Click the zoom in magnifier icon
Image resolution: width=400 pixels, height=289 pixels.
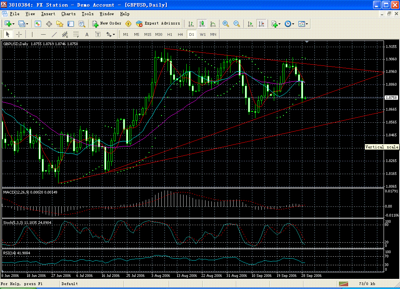click(x=226, y=24)
